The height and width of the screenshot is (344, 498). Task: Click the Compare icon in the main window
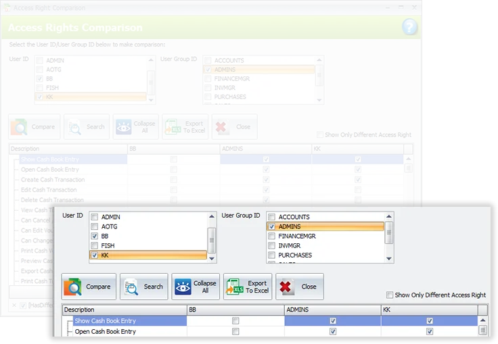[21, 126]
